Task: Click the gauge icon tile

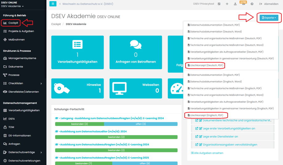Action: pyautogui.click(x=176, y=88)
